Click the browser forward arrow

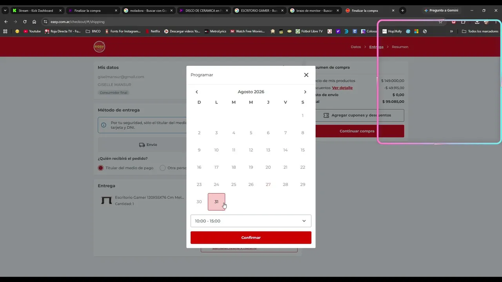point(15,22)
